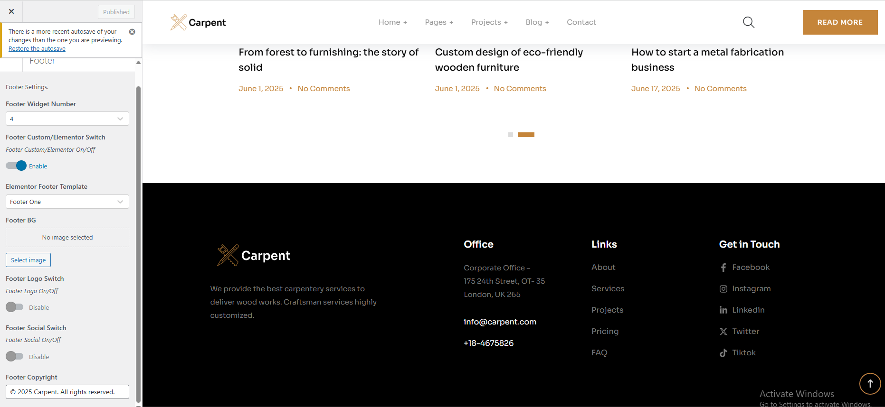Click the Footer Copyright text field

67,392
